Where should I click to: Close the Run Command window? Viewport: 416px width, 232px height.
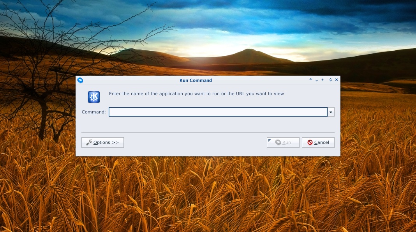point(337,80)
